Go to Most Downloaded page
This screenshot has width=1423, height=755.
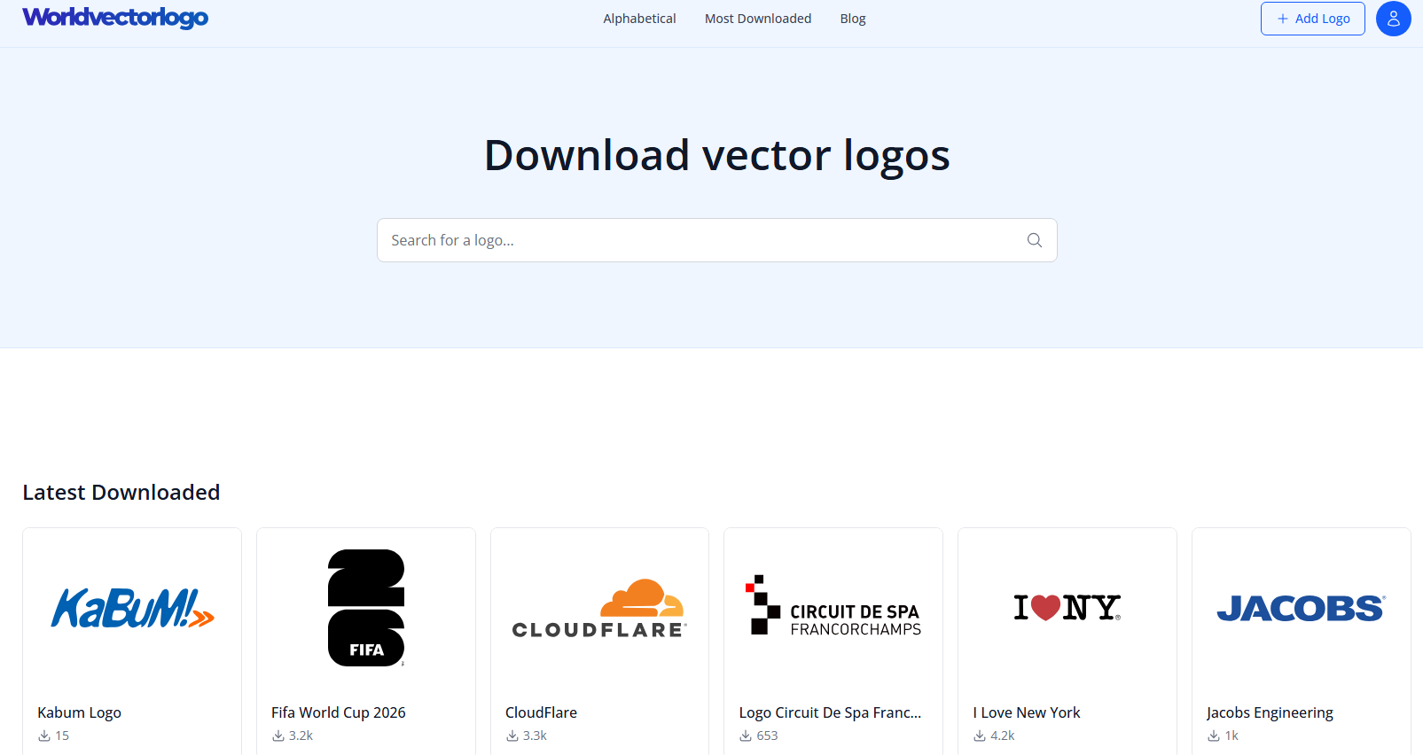(758, 19)
